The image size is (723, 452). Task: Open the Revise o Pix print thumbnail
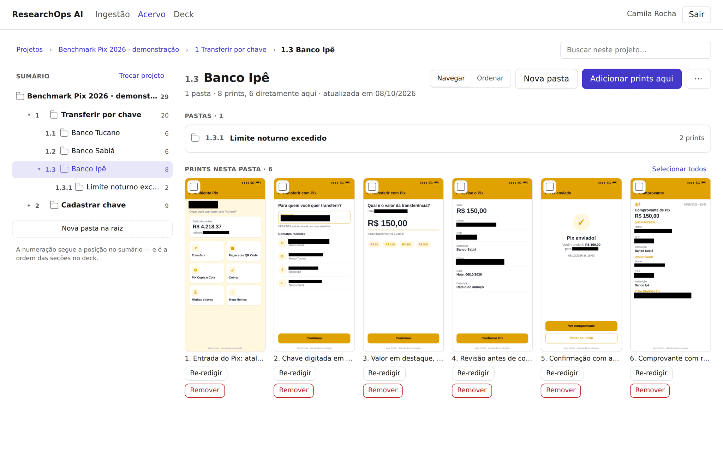point(492,265)
